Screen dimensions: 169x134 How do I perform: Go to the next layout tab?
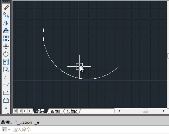25,111
